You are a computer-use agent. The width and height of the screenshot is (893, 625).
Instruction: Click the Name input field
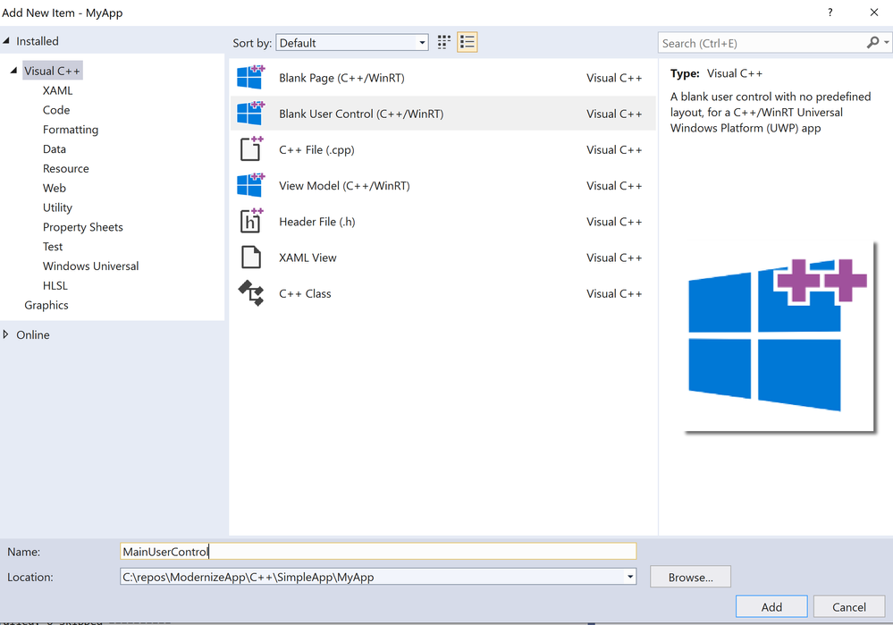click(378, 551)
